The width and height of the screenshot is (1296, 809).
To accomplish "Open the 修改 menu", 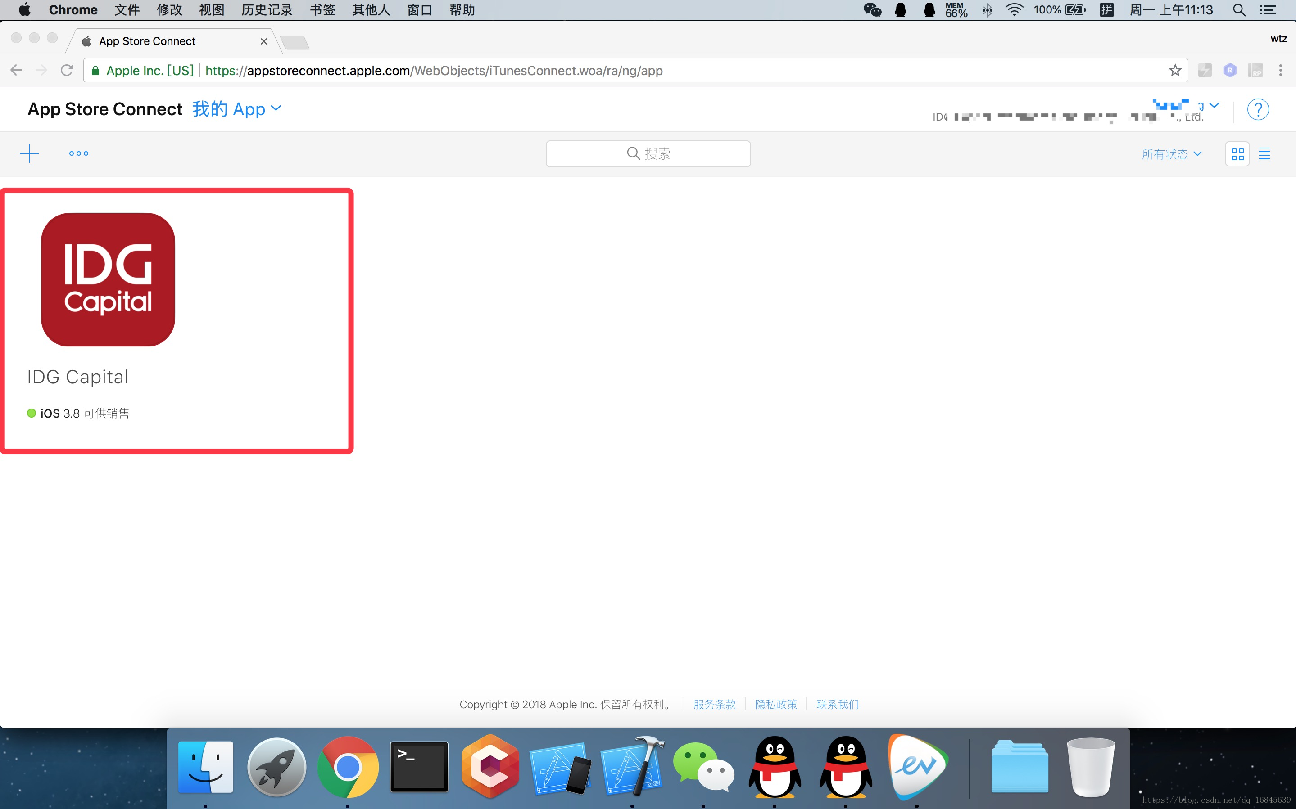I will (169, 9).
